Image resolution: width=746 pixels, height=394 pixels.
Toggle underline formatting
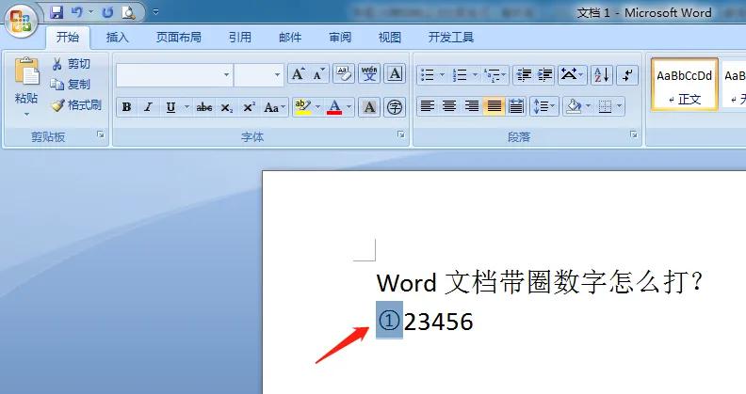point(170,107)
